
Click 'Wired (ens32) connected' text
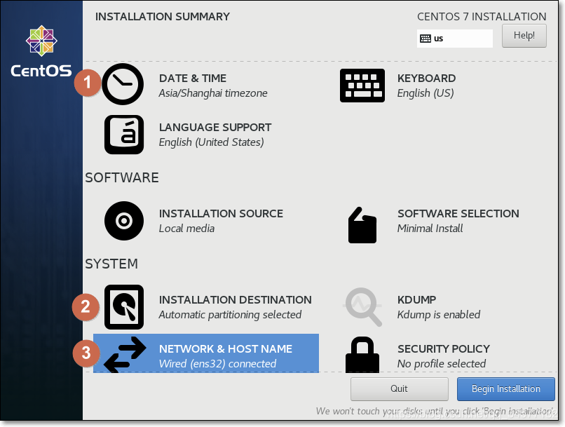click(217, 364)
